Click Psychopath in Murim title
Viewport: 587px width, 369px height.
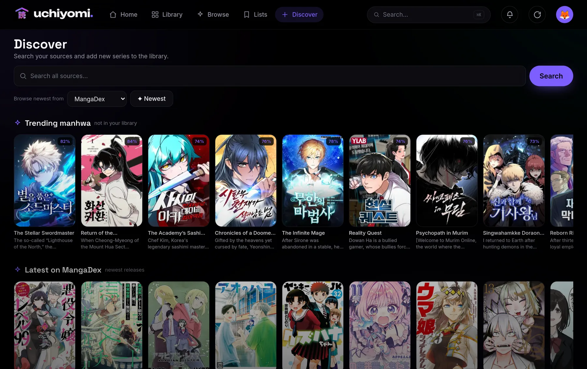(442, 233)
